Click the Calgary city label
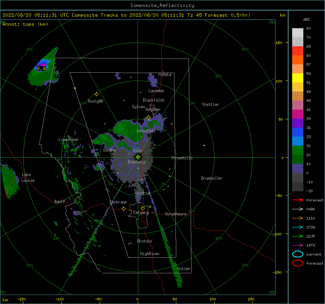Screen dimensions: 325x304 point(141,213)
